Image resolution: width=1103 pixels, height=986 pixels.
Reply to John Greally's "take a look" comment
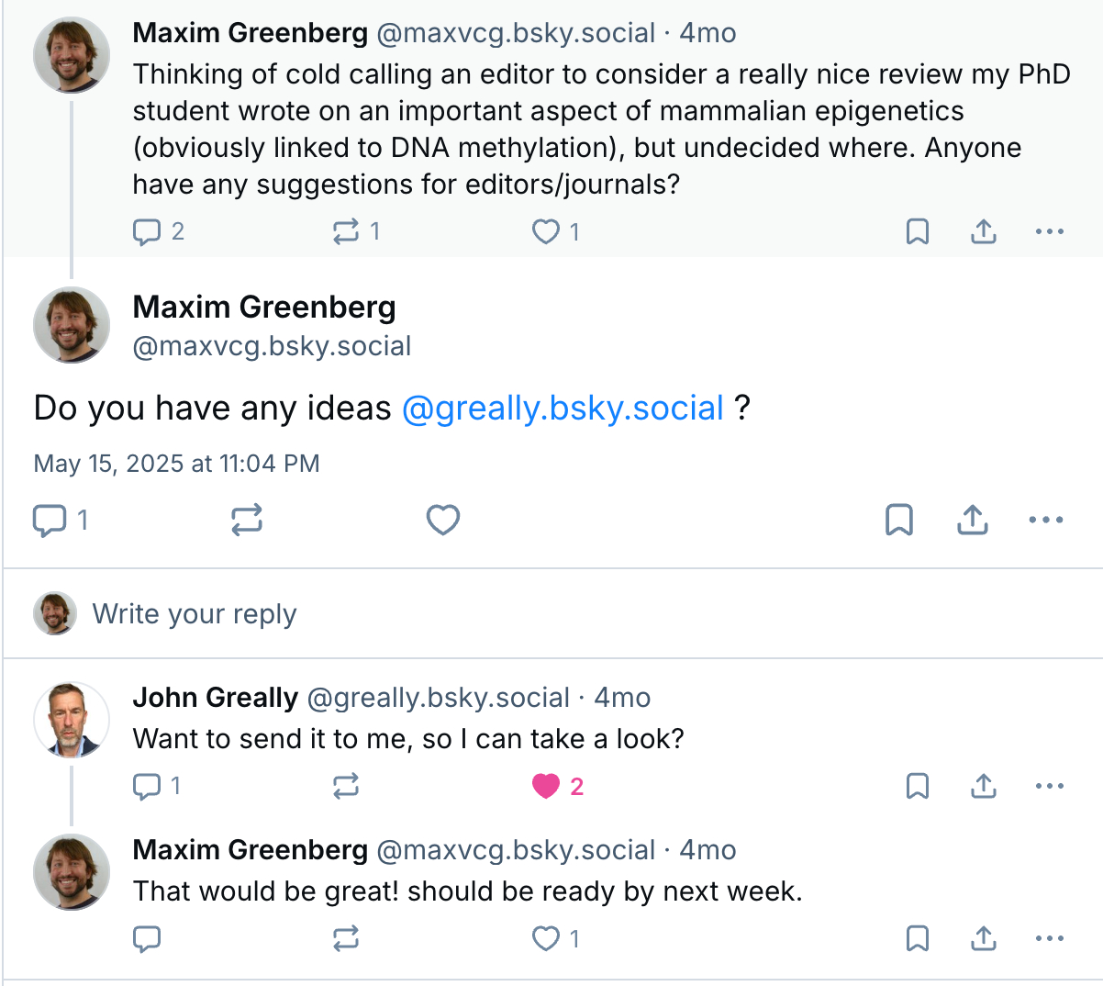148,786
